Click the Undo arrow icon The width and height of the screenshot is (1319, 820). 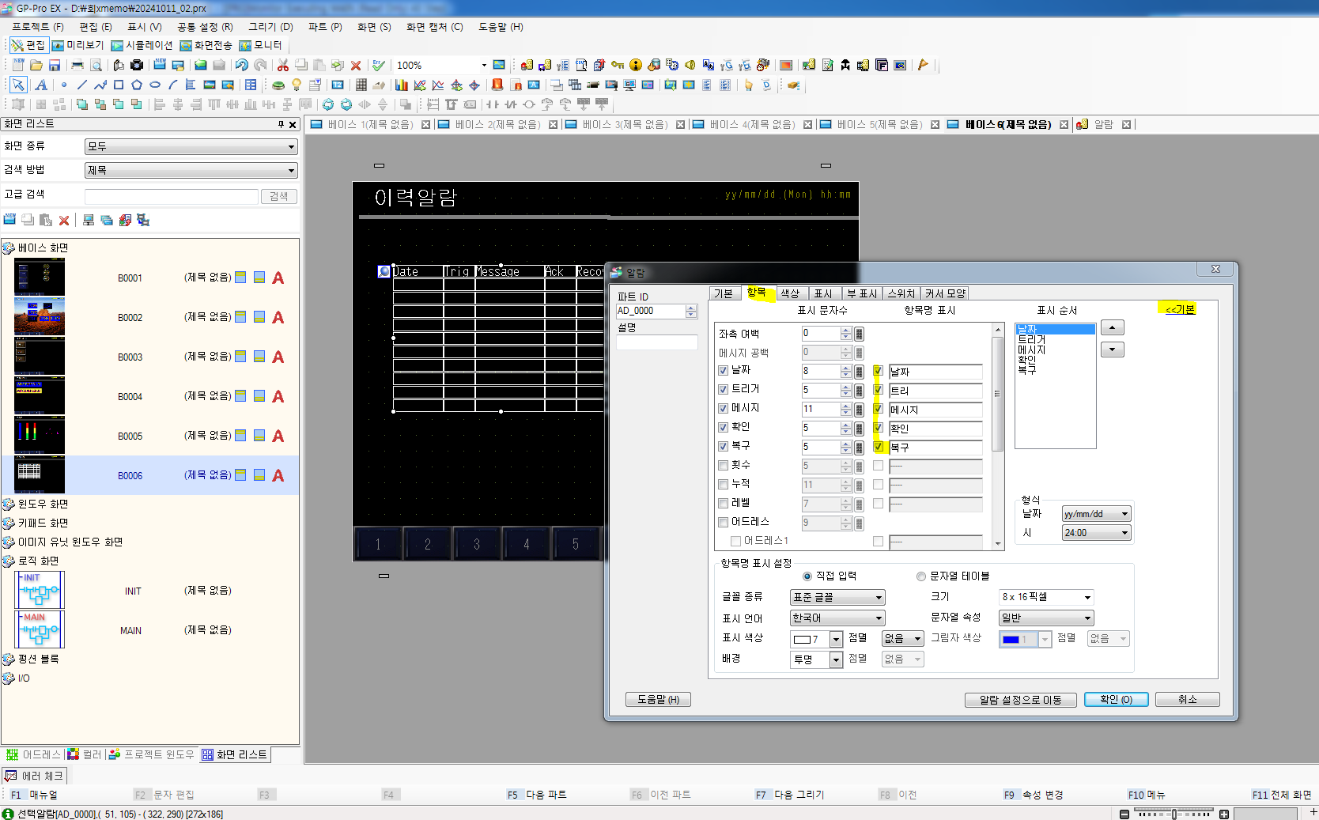pyautogui.click(x=242, y=65)
